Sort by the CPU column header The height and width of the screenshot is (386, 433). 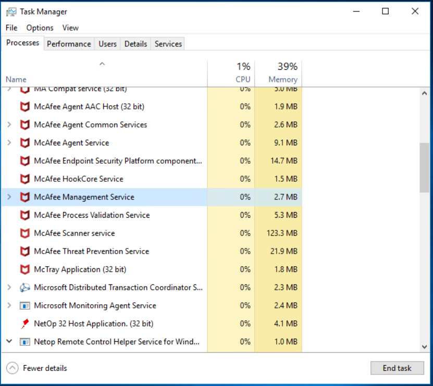(231, 73)
